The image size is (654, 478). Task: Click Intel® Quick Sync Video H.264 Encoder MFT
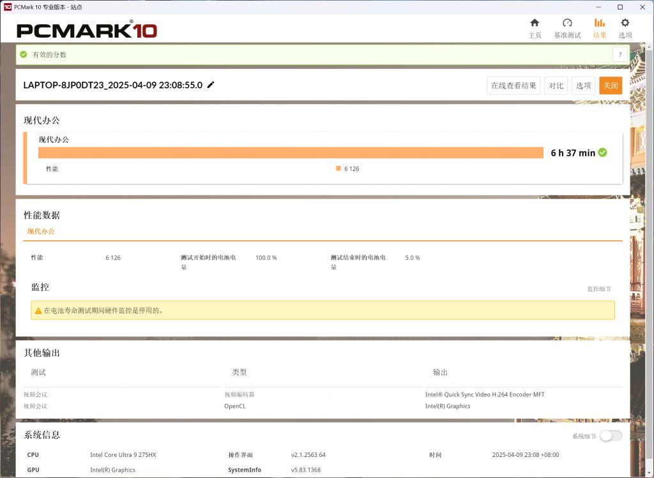coord(485,394)
